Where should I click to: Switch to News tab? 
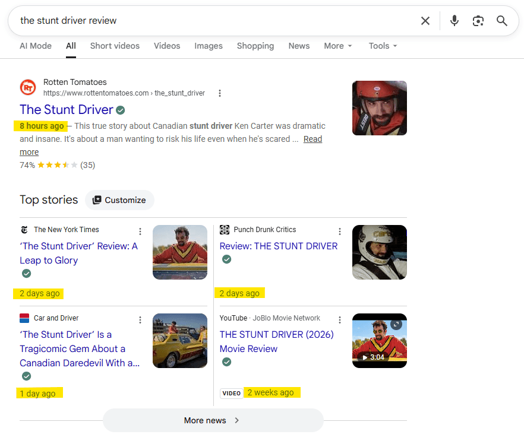click(299, 46)
